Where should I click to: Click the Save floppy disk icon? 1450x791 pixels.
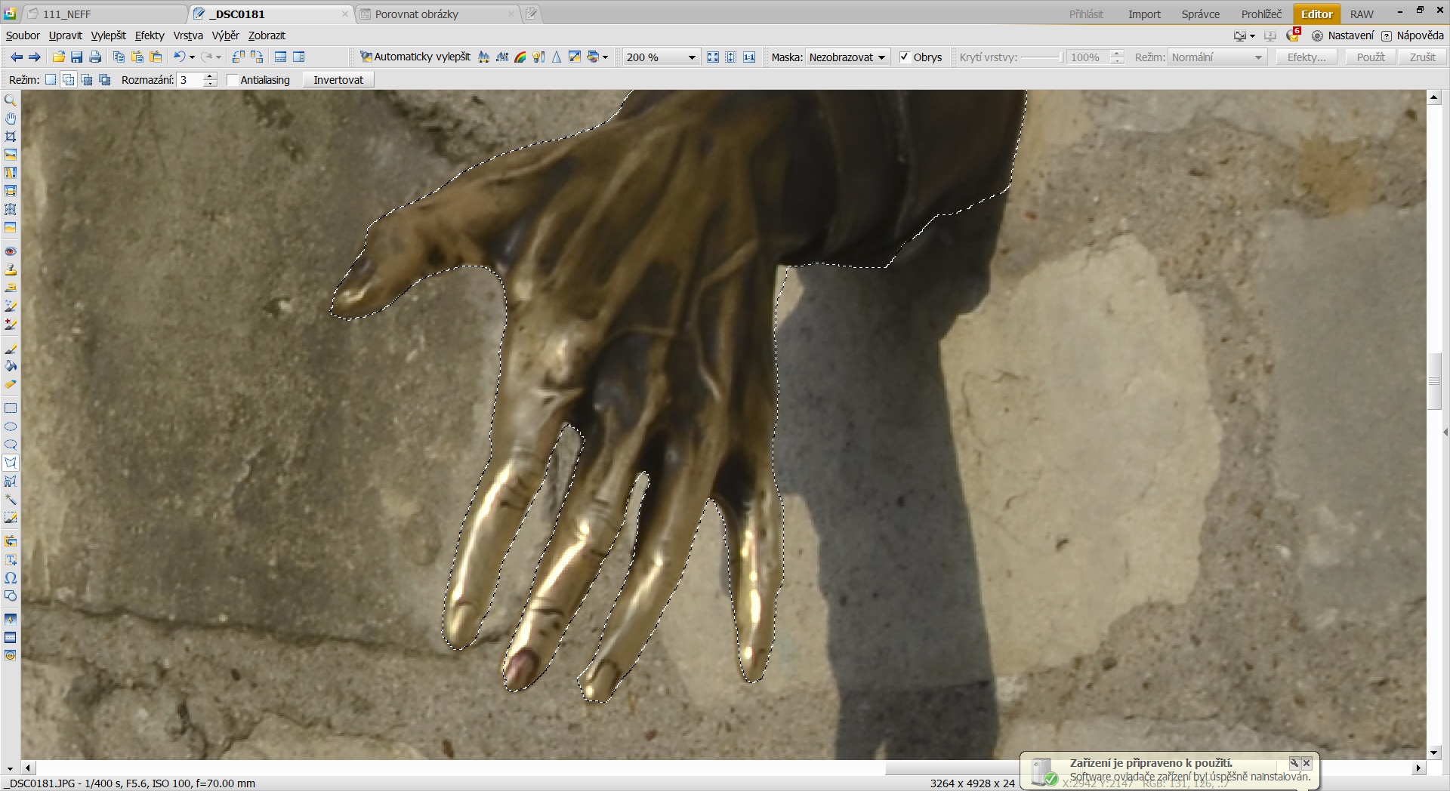tap(76, 57)
